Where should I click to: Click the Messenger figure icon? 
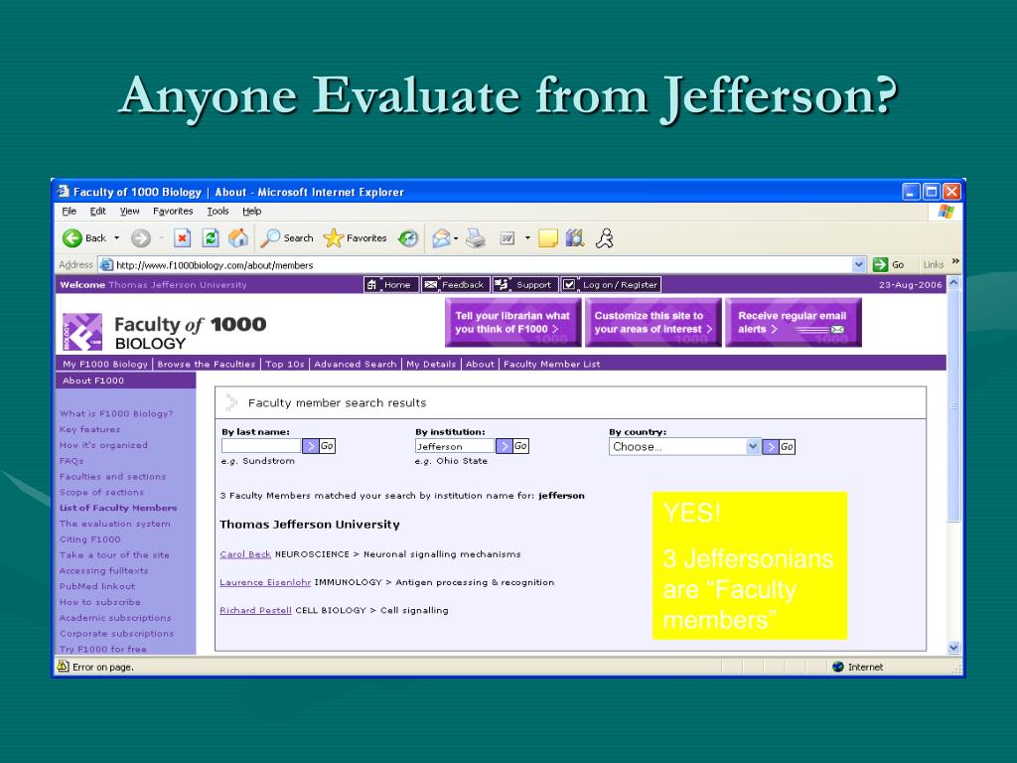pyautogui.click(x=605, y=238)
